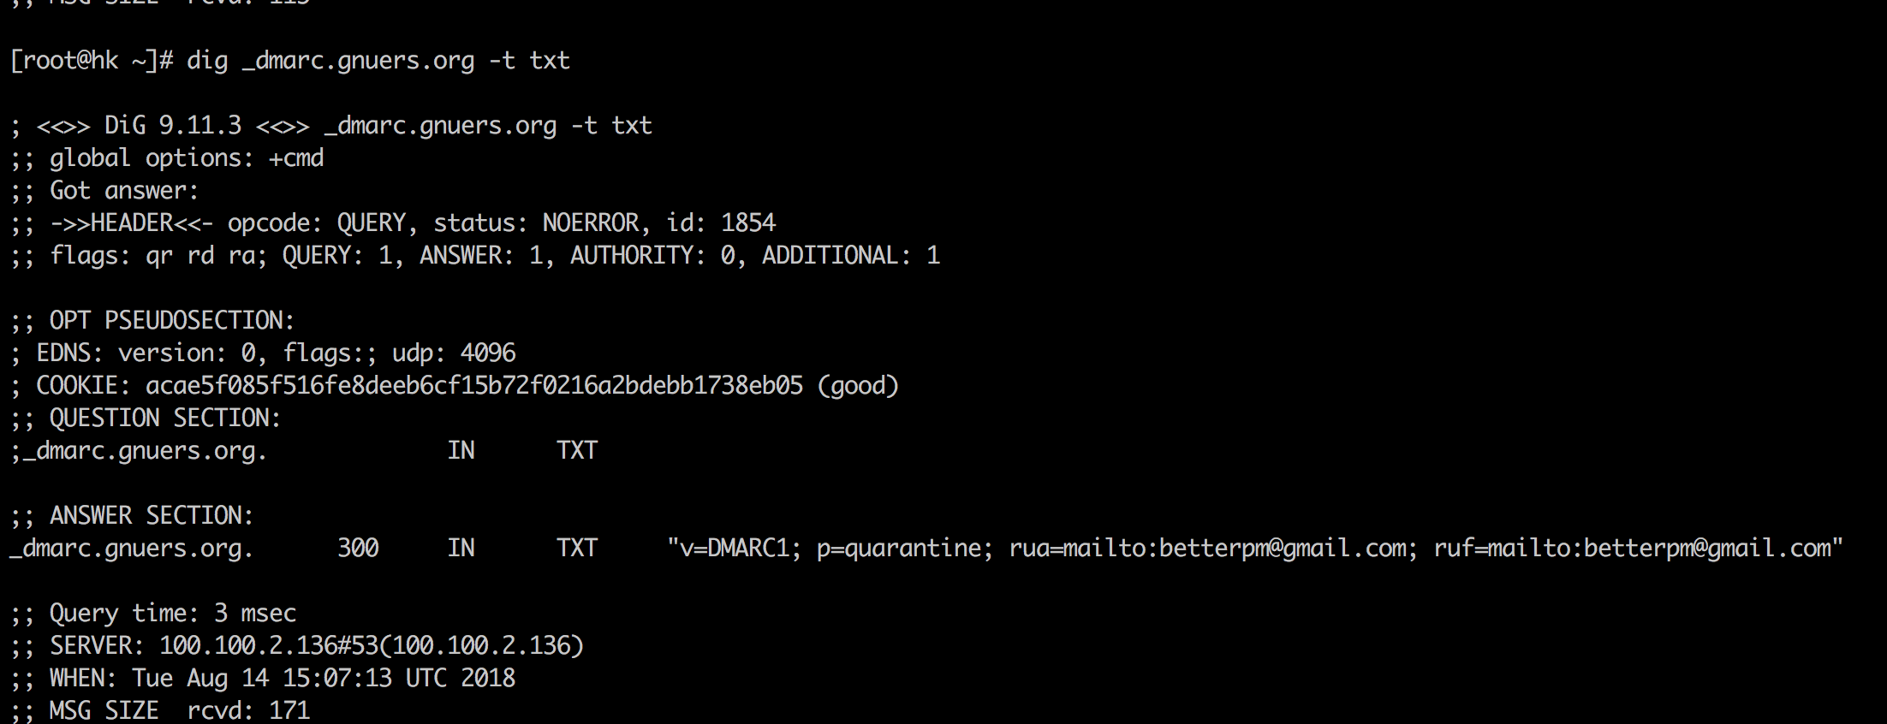Click the SERVER 100.100.2.136#53 line
The height and width of the screenshot is (724, 1887).
371,646
